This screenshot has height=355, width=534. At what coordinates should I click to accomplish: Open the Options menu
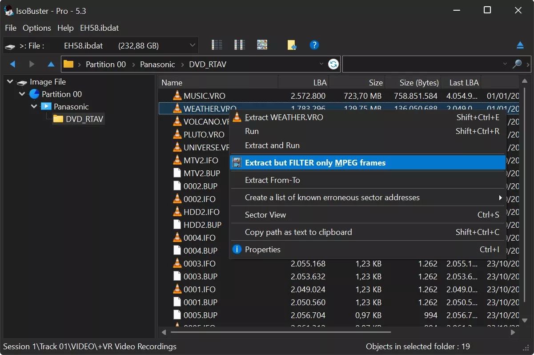36,28
